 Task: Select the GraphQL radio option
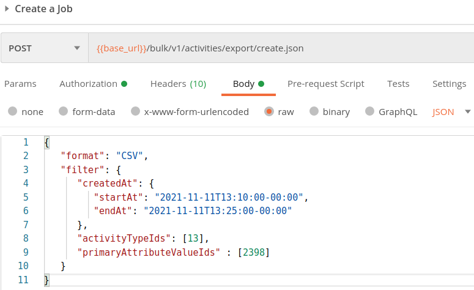click(369, 111)
